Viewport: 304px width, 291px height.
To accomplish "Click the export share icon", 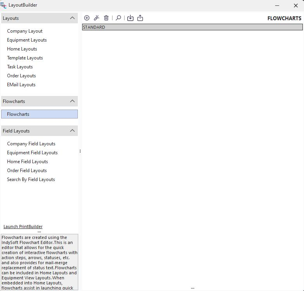I will pyautogui.click(x=140, y=18).
